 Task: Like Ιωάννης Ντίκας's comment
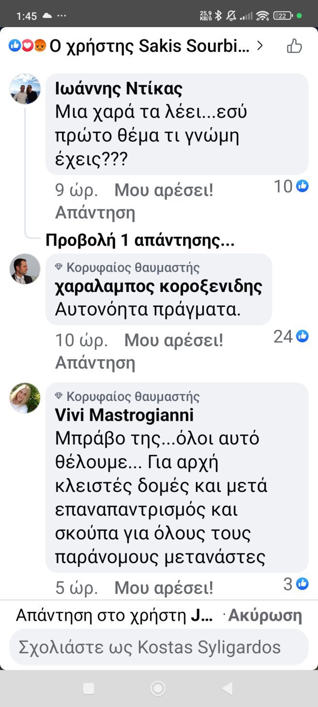click(x=164, y=191)
